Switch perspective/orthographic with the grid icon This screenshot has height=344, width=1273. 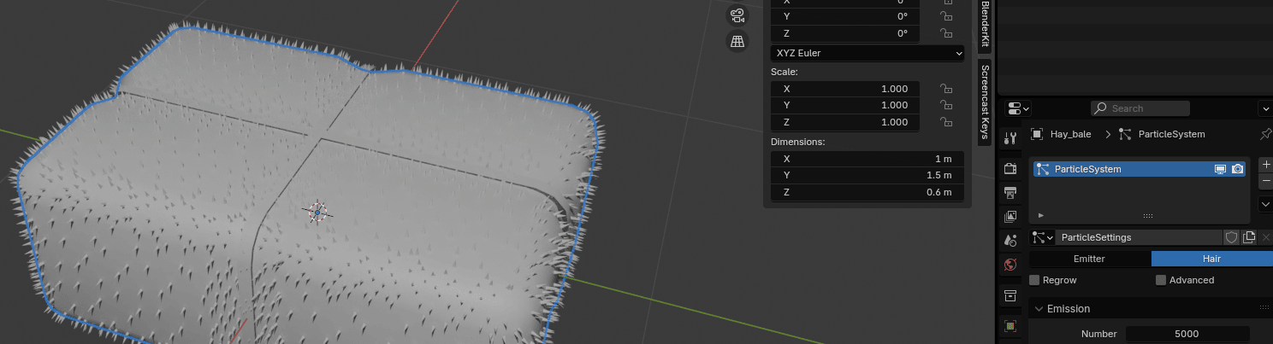pos(737,41)
